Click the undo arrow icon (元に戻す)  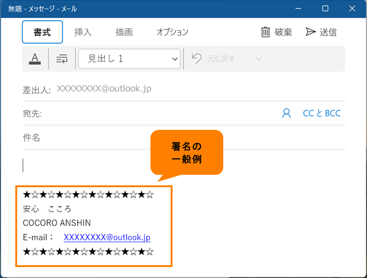click(x=196, y=59)
